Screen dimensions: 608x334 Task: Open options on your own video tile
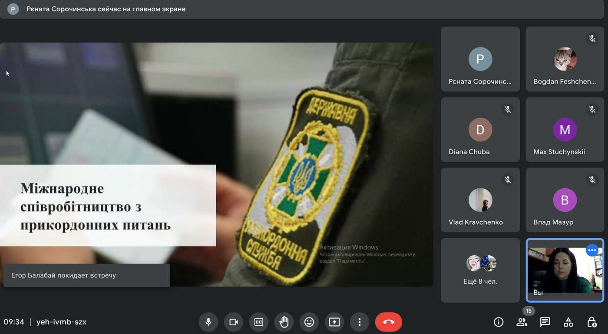pos(592,250)
